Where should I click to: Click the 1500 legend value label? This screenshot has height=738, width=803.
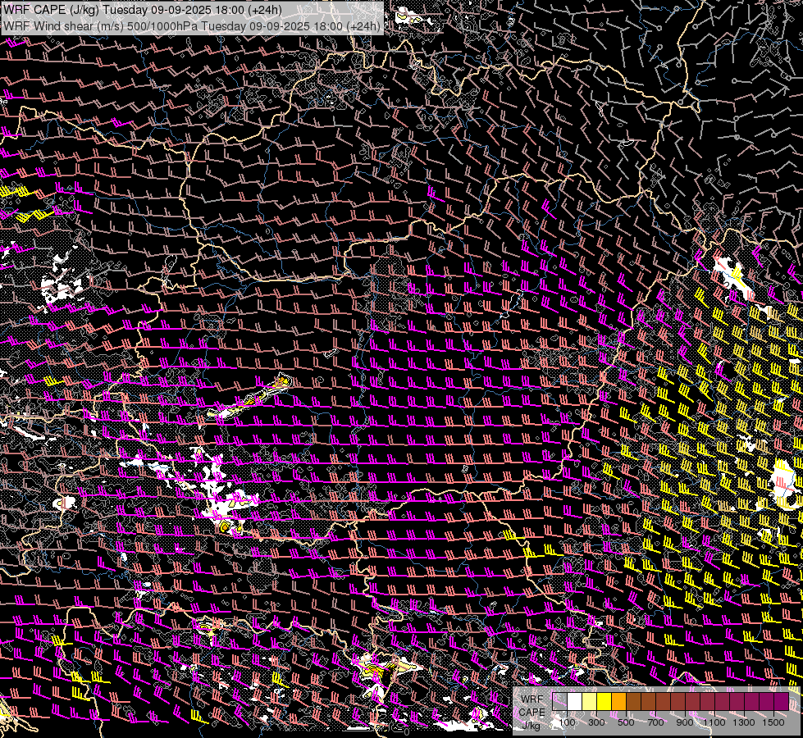tap(773, 722)
